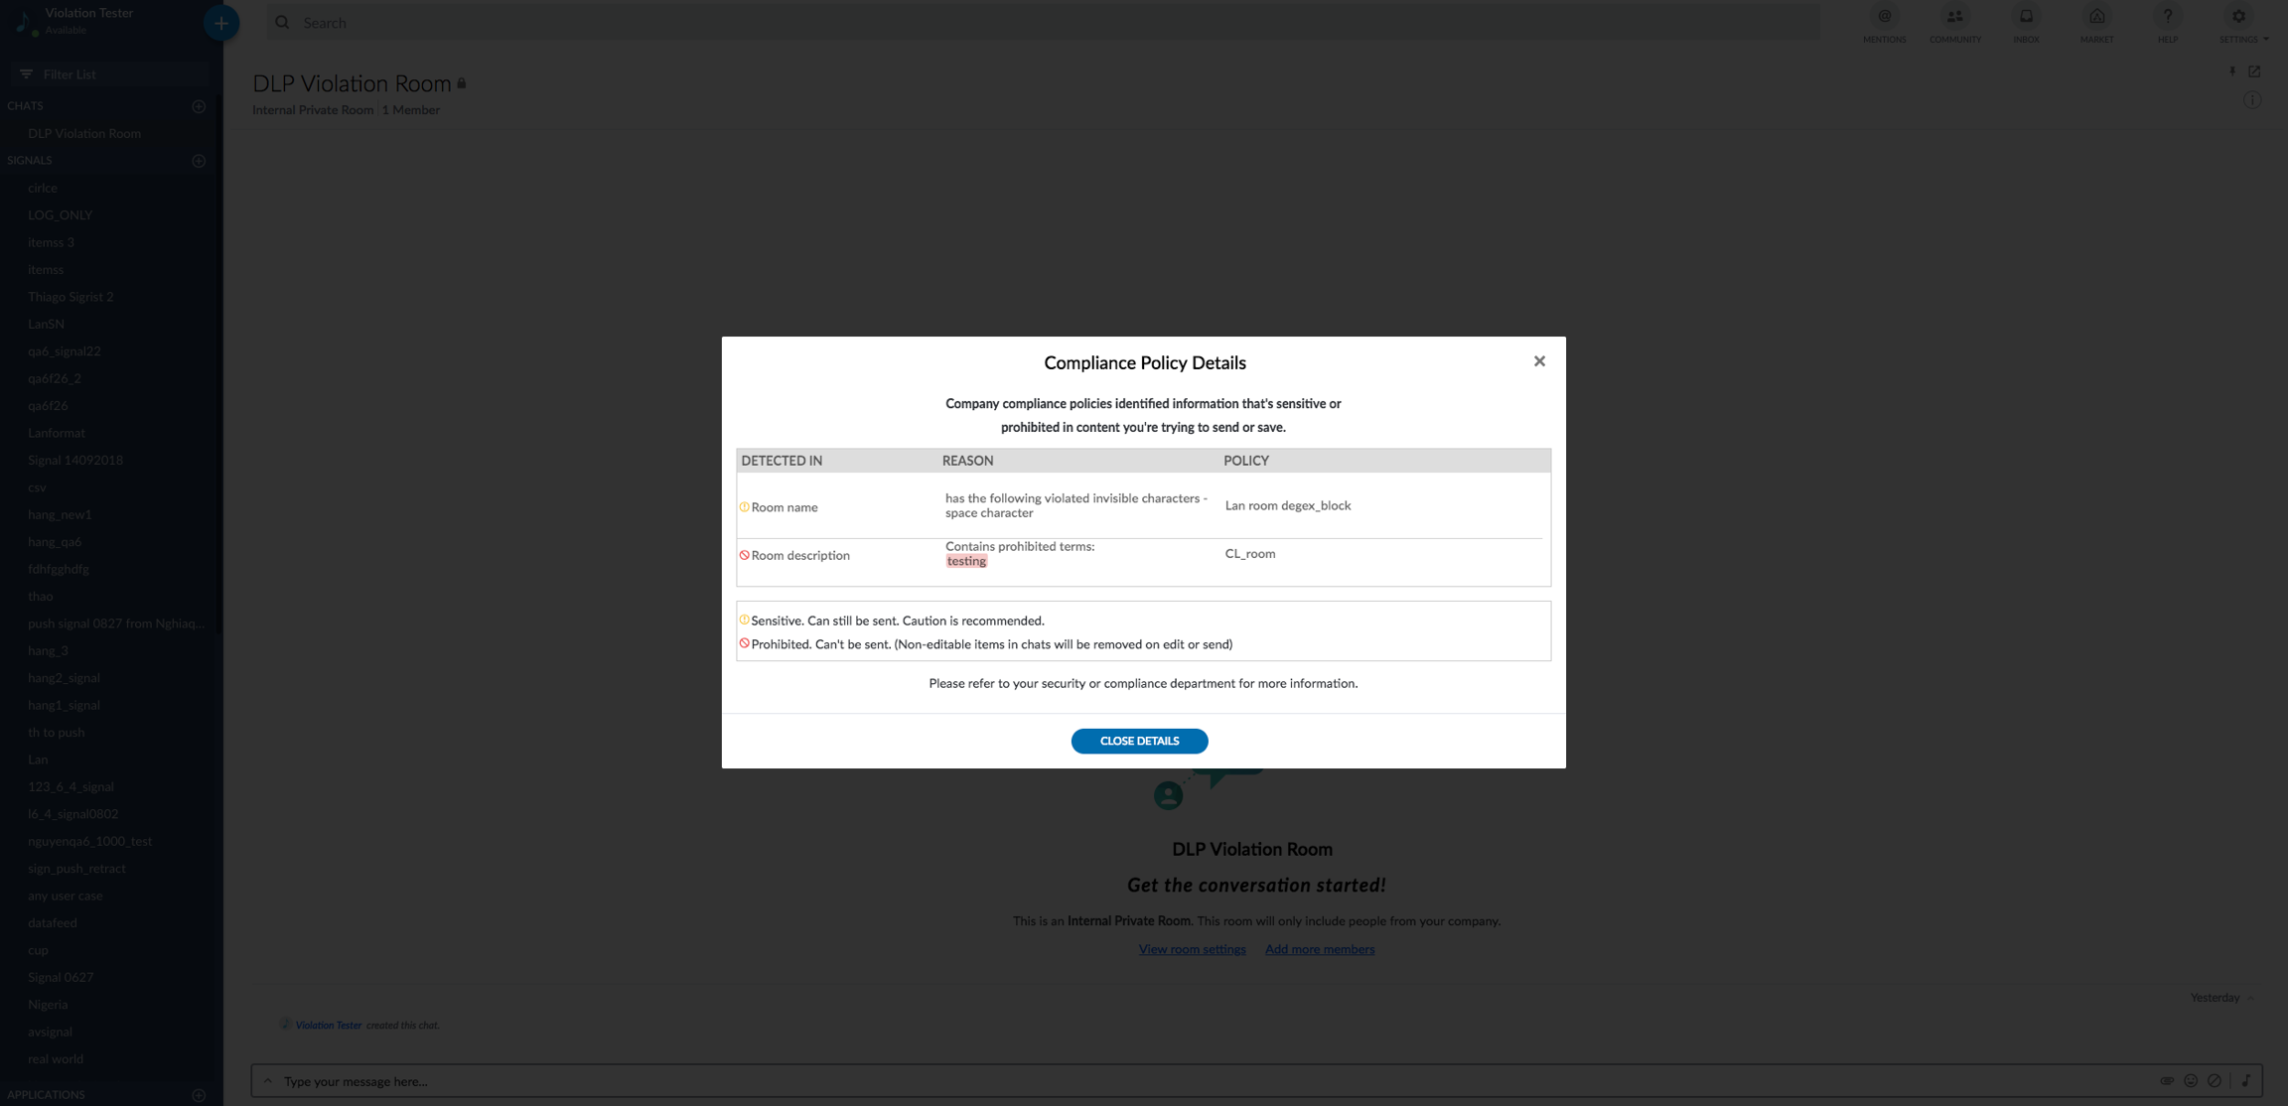
Task: Click the Close Details button
Action: coord(1139,741)
